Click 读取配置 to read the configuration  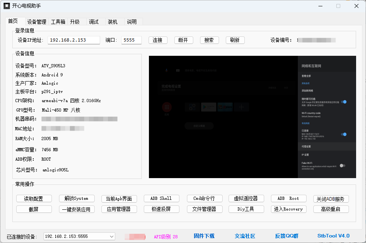click(34, 198)
